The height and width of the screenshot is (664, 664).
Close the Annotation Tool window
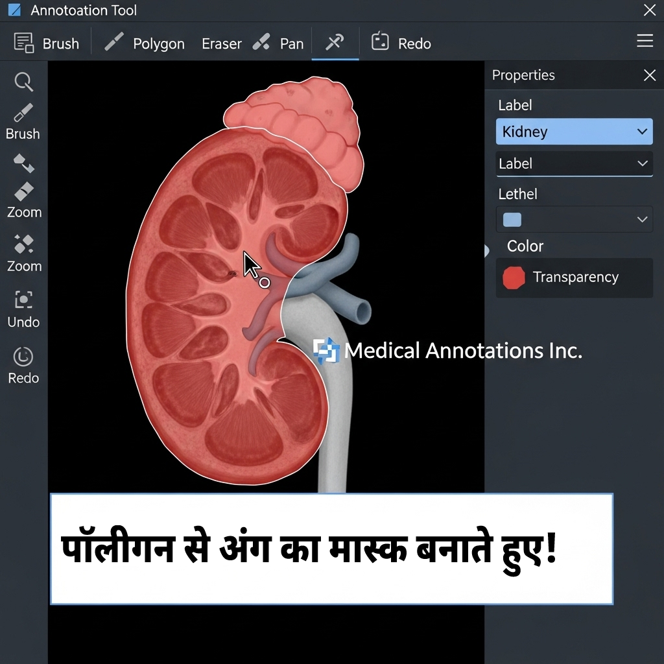click(x=650, y=10)
